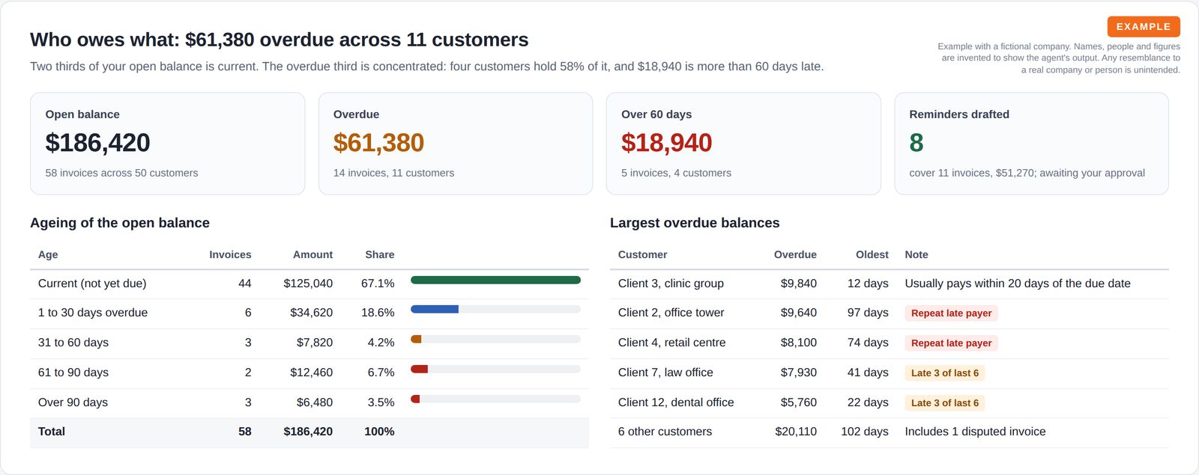
Task: Click 'Late 3 of last 6' tag for Client 7
Action: pos(945,373)
